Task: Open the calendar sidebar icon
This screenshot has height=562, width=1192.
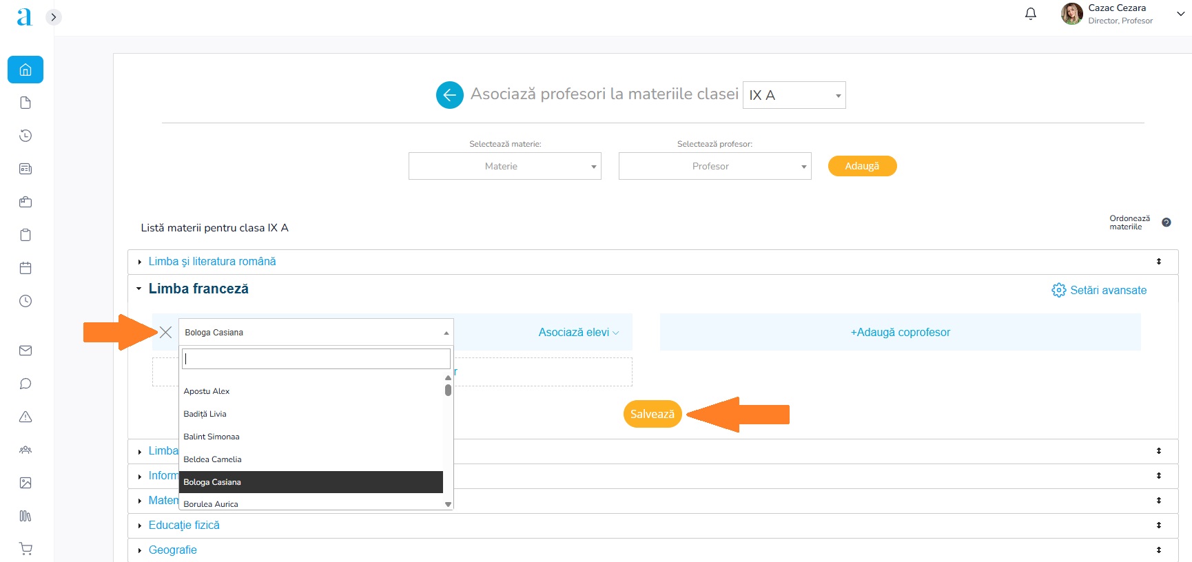Action: [x=25, y=268]
